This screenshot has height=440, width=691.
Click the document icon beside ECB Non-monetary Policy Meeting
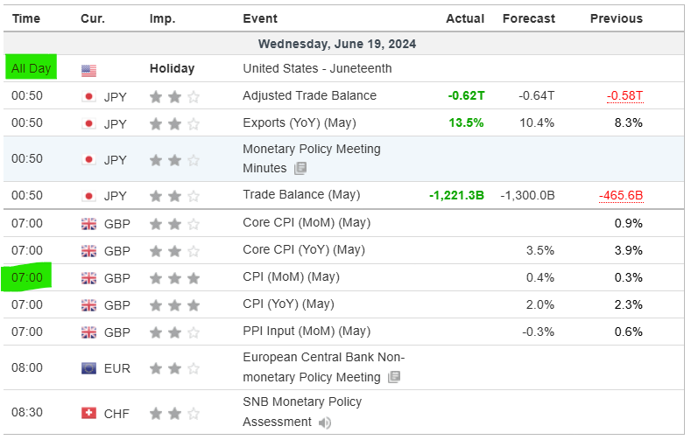[x=393, y=377]
